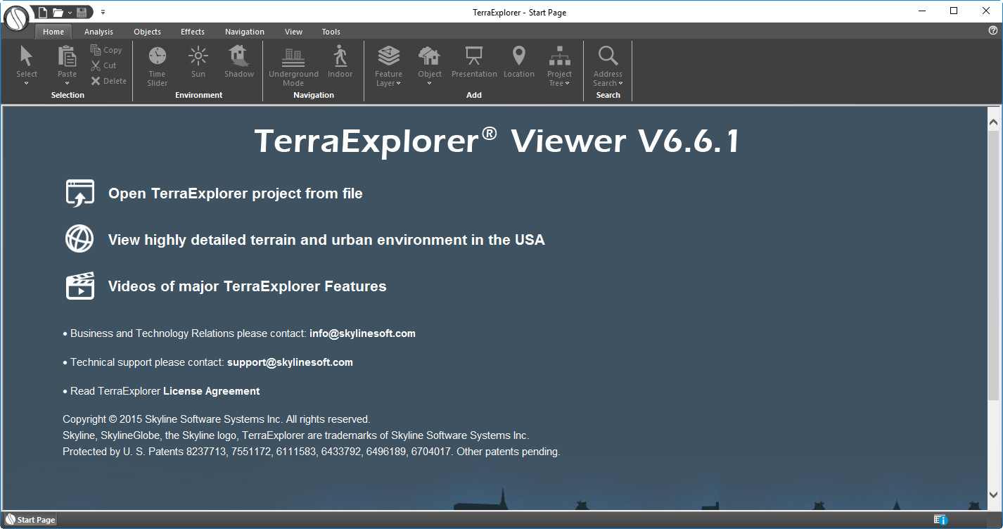Click the Location pin icon
The width and height of the screenshot is (1003, 529).
[519, 56]
